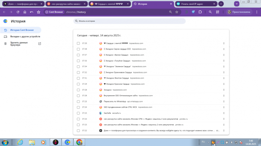The width and height of the screenshot is (261, 146).
Task: Click the toolbar search magnifier icon
Action: pos(210,12)
